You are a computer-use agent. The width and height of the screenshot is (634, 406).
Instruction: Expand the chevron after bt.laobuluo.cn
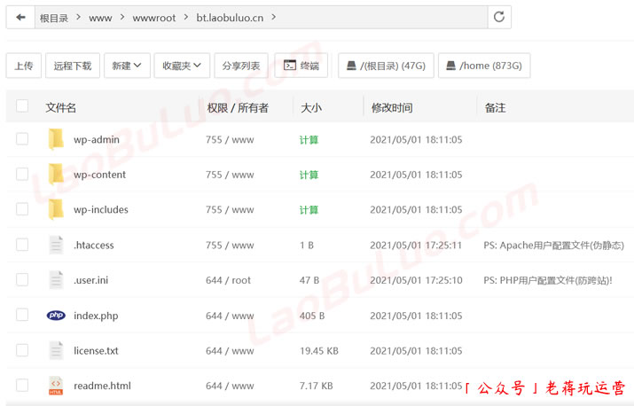click(x=274, y=17)
